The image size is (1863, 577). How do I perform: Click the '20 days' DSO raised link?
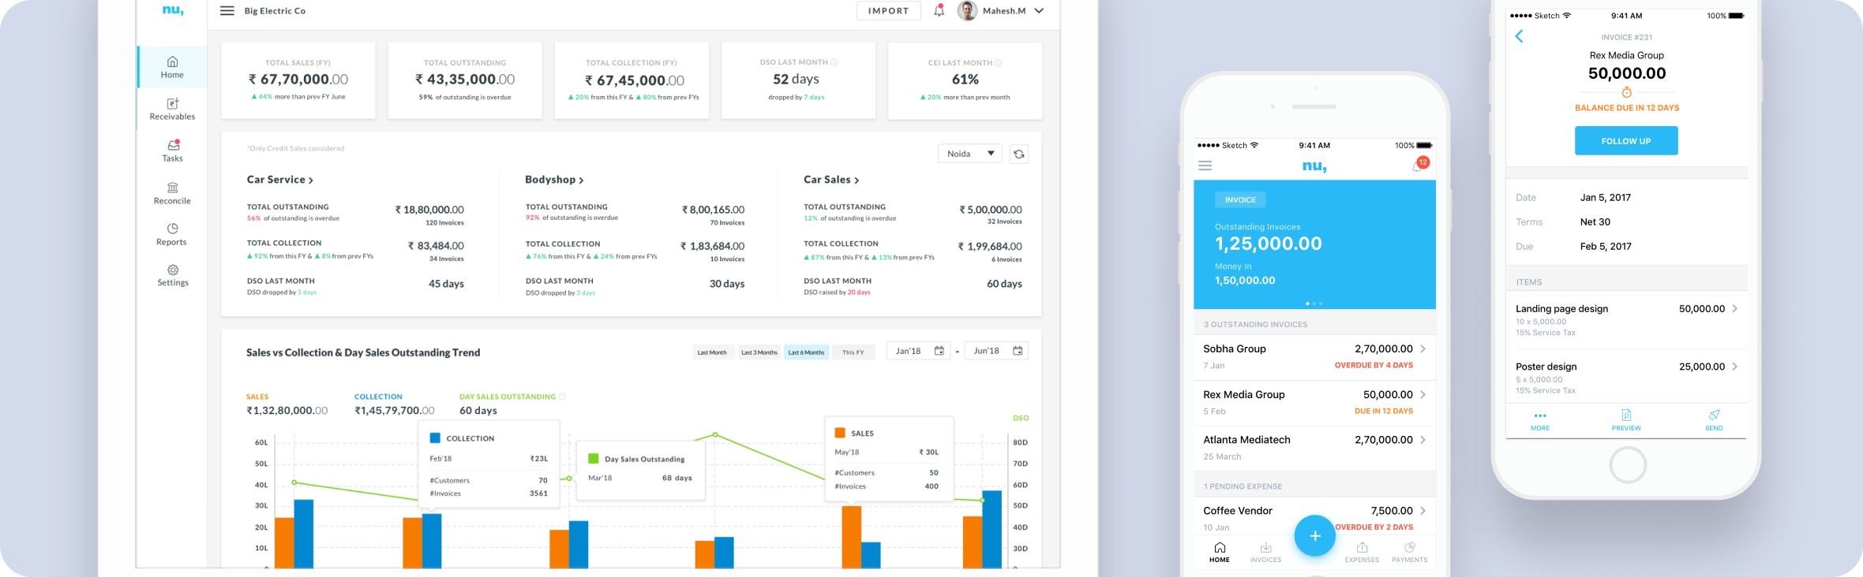pos(859,292)
